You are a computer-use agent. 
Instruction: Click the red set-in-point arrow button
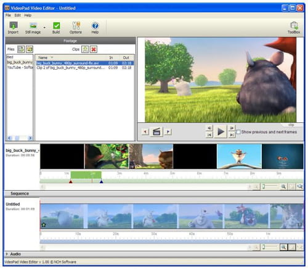coord(145,131)
